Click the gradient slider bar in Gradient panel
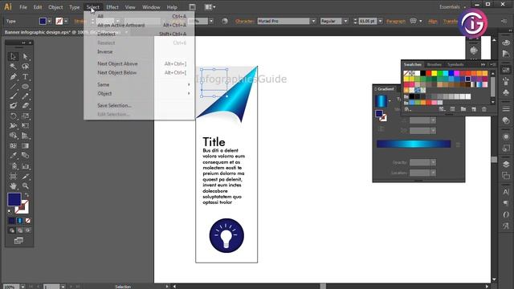This screenshot has width=514, height=289. pos(414,144)
